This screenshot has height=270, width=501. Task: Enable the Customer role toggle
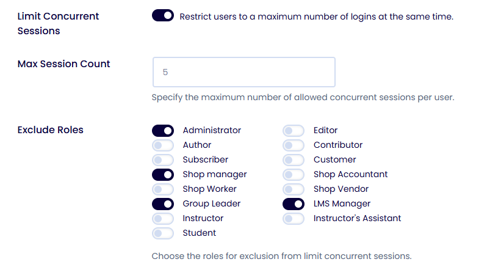pos(294,159)
